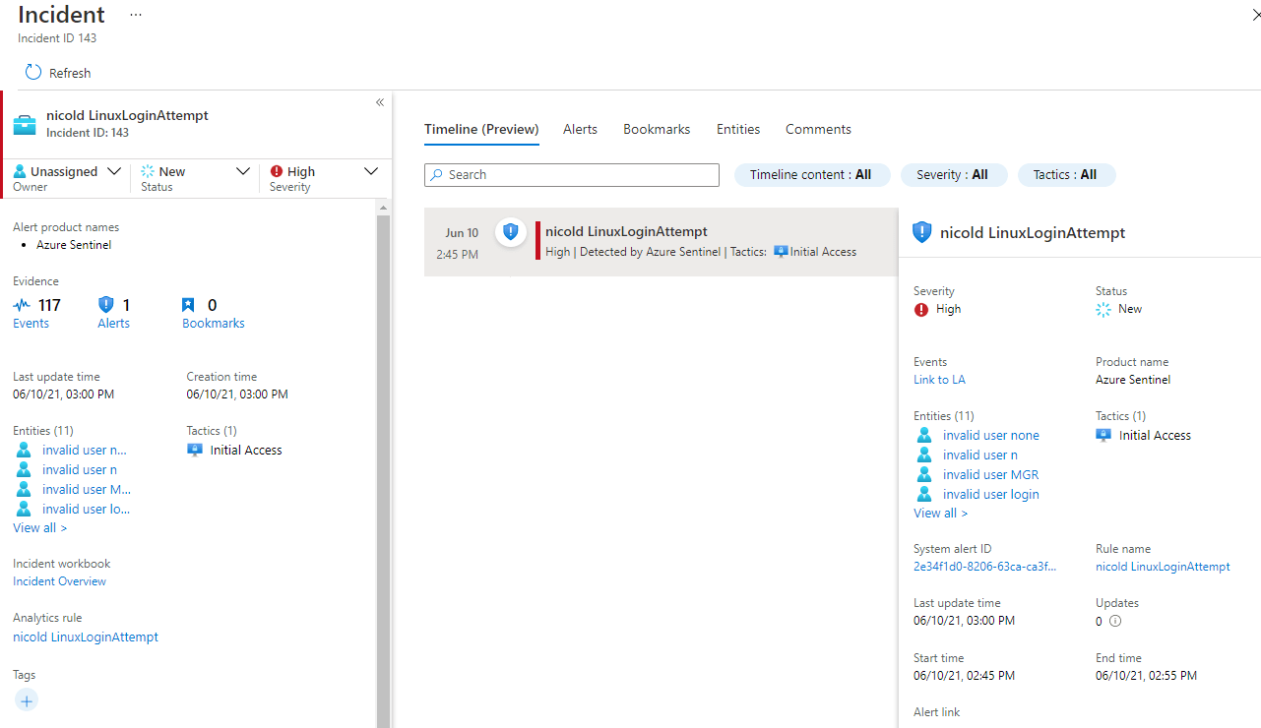Open entity invalid user M... in left pane
The image size is (1261, 728).
coord(87,489)
